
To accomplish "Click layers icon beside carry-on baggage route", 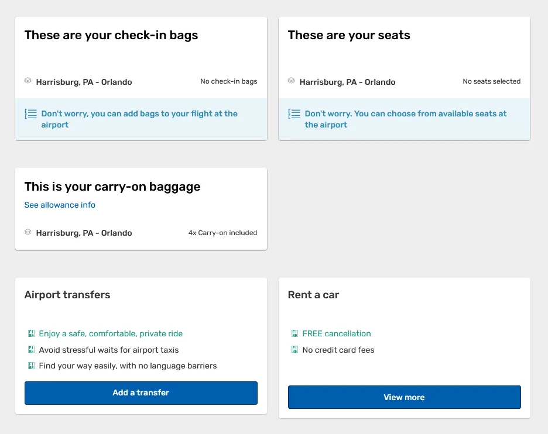I will [x=28, y=232].
